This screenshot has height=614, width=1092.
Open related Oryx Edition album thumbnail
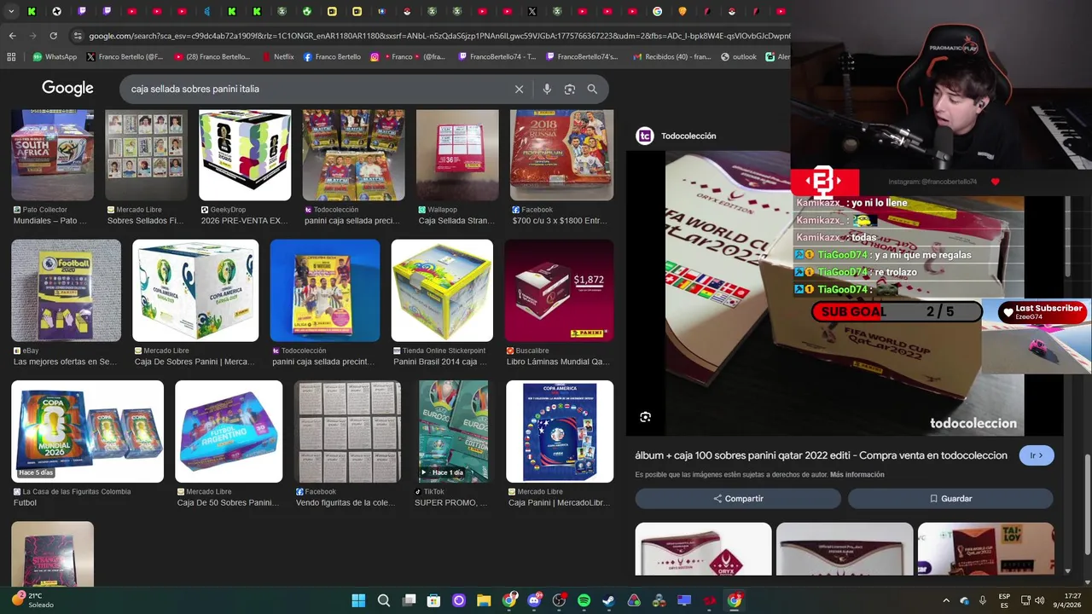pyautogui.click(x=703, y=549)
